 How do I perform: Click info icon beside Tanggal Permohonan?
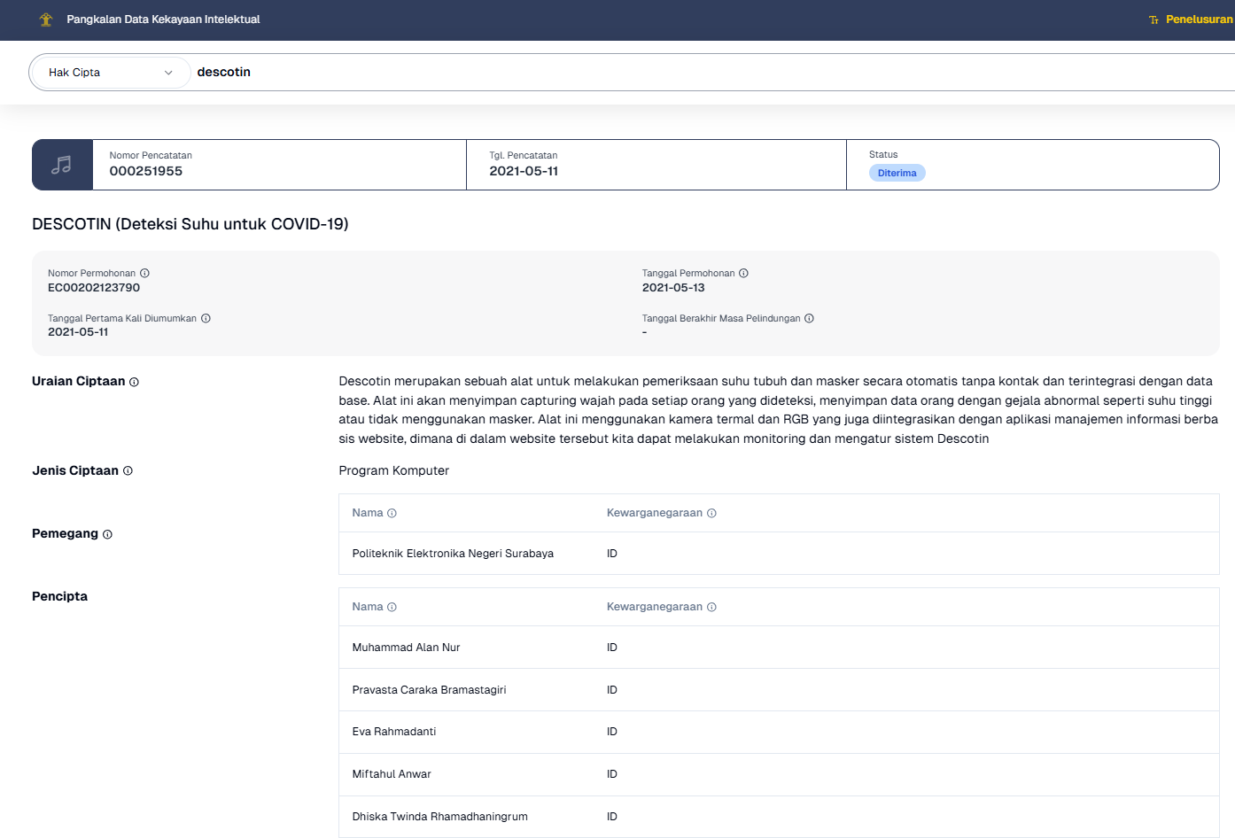[x=743, y=273]
